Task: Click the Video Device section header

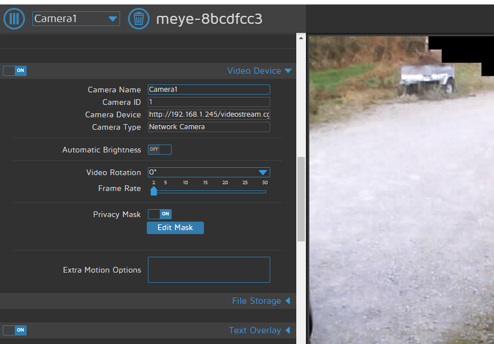Action: tap(254, 70)
